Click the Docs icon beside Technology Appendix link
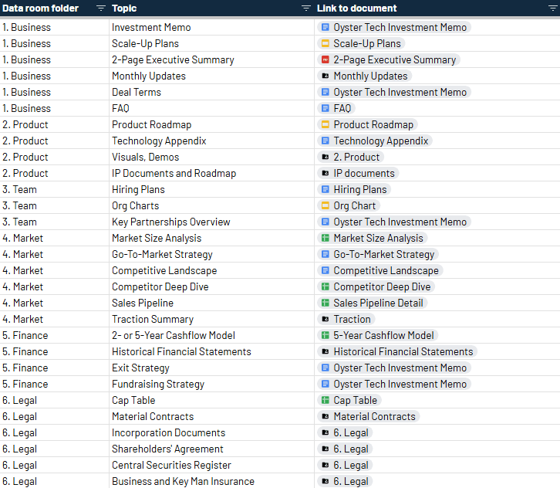This screenshot has height=488, width=560. pyautogui.click(x=326, y=141)
